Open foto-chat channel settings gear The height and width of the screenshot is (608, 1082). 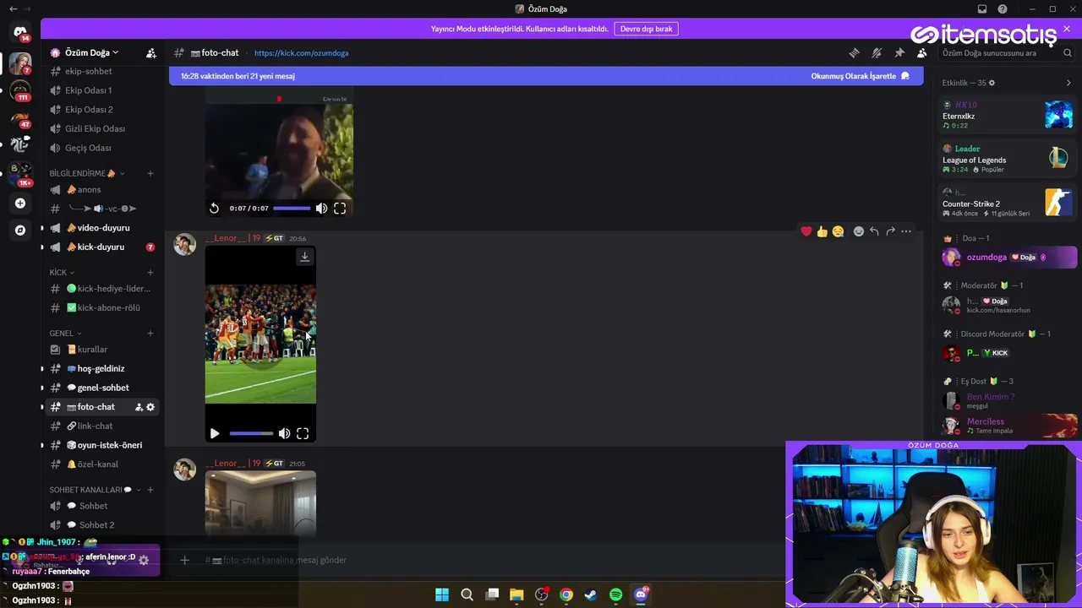click(150, 407)
